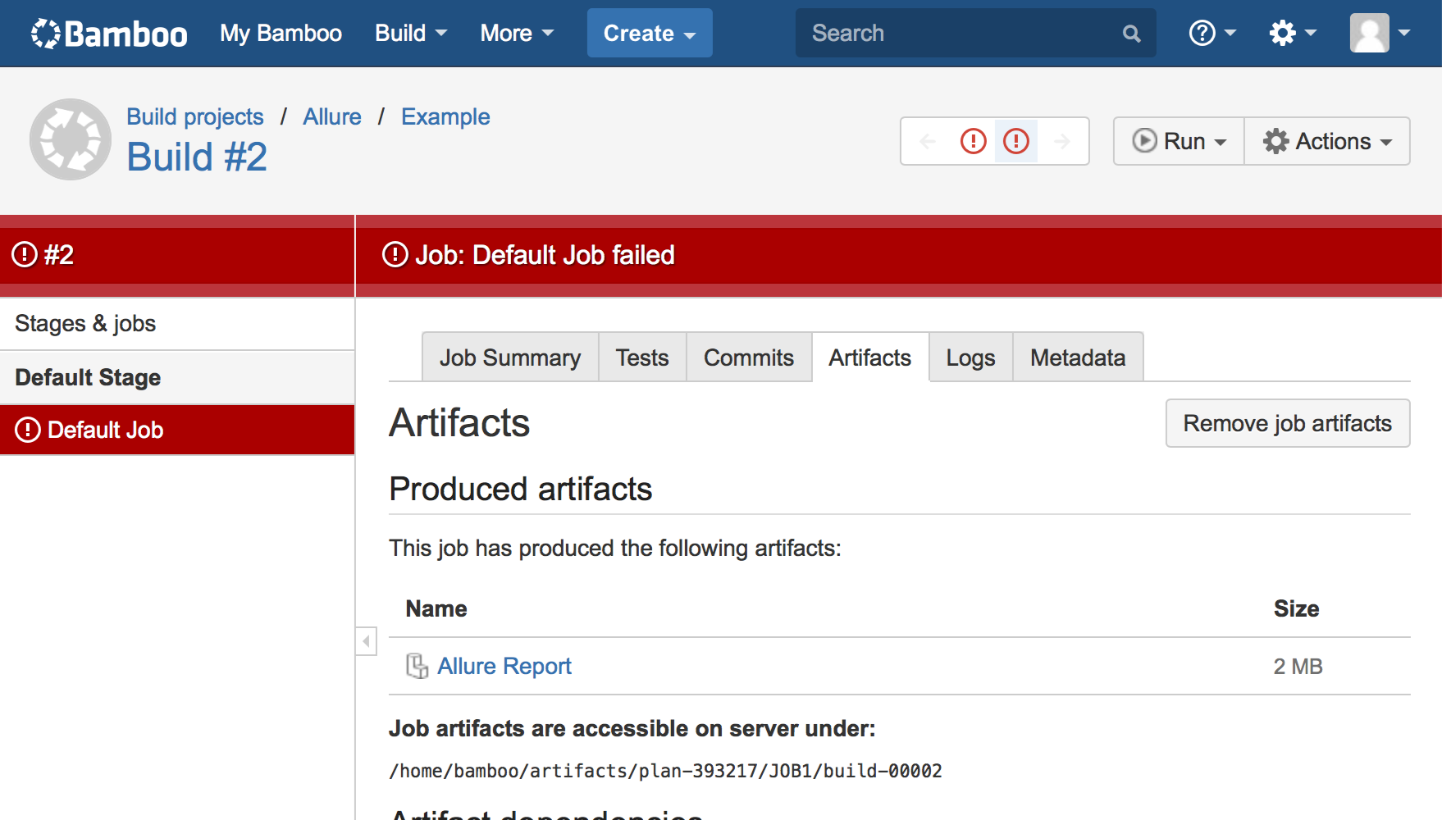Open the administration gear menu
This screenshot has height=820, width=1442.
(1291, 34)
